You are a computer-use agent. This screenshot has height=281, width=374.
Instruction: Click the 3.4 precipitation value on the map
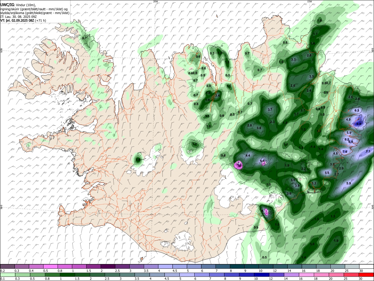217,95
